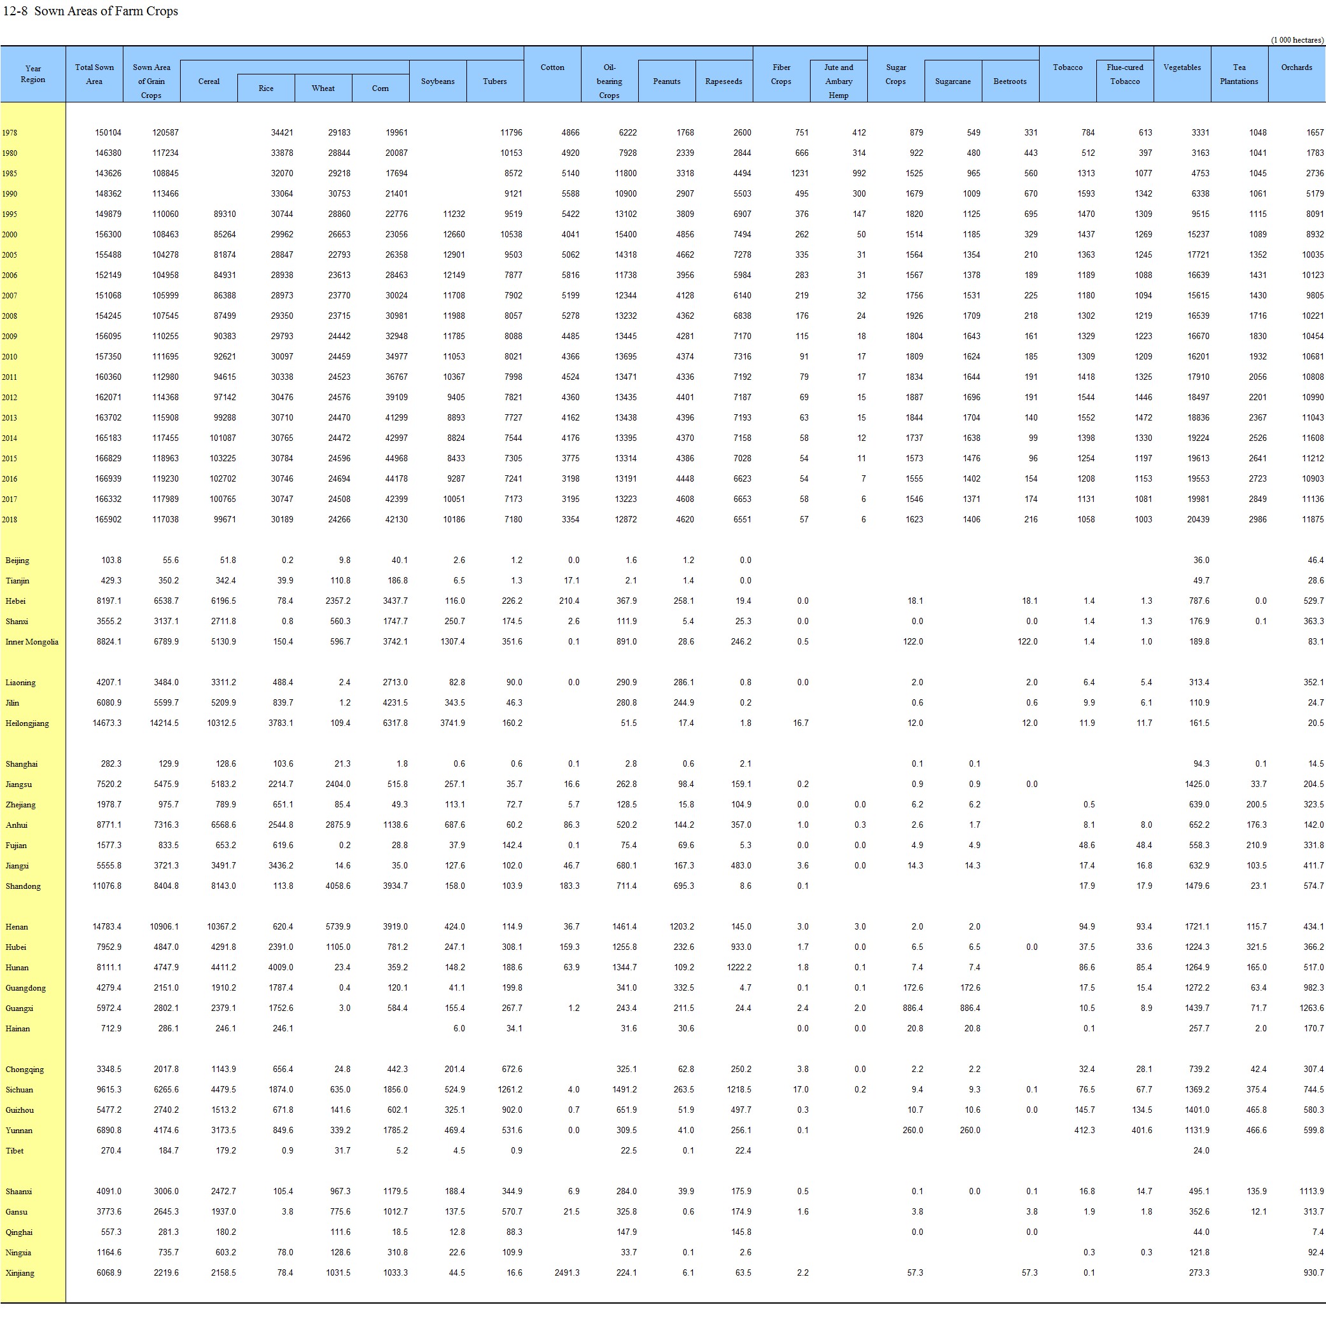Select the 'Sown Area of Grain Crops' header

point(151,81)
